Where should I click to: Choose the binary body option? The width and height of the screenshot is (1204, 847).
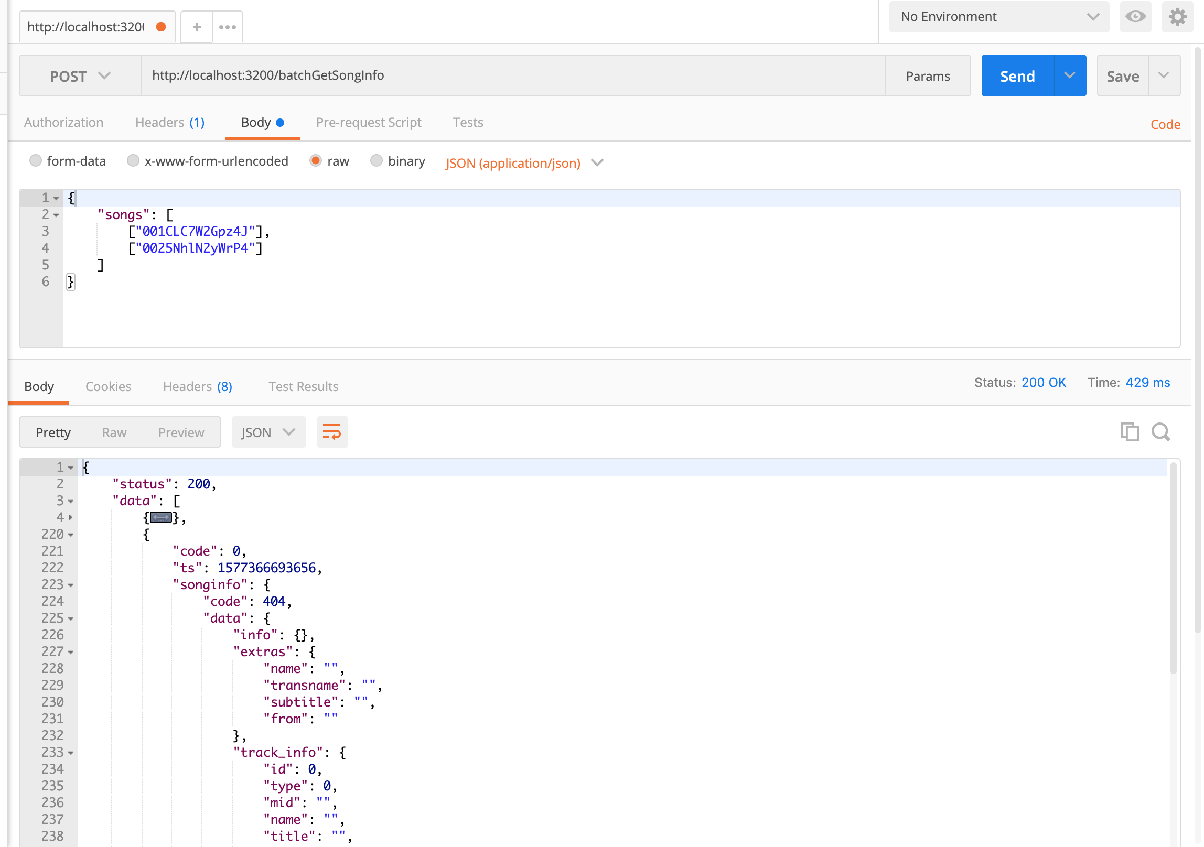[x=377, y=161]
